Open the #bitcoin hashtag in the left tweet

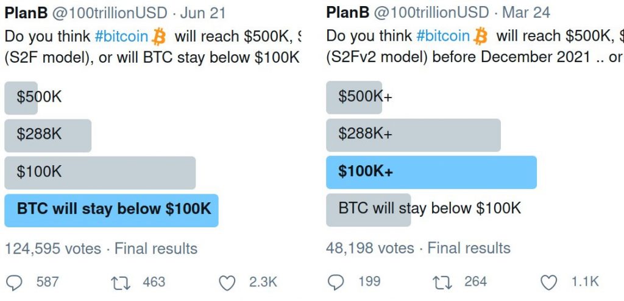121,37
